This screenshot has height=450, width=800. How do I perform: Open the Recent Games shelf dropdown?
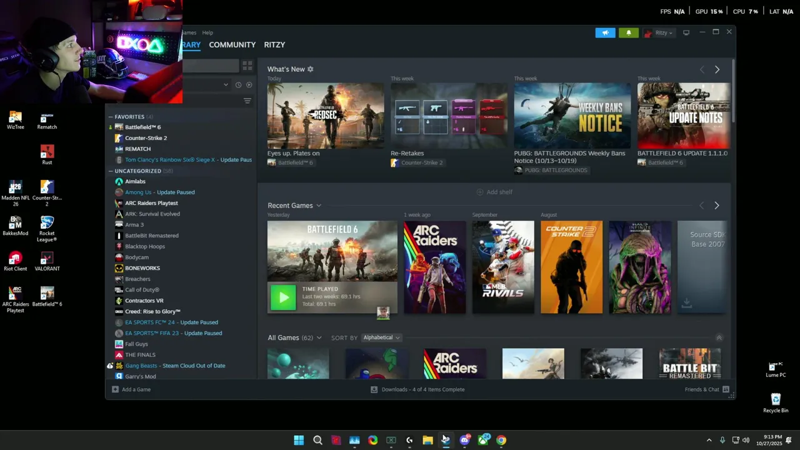[x=319, y=206]
